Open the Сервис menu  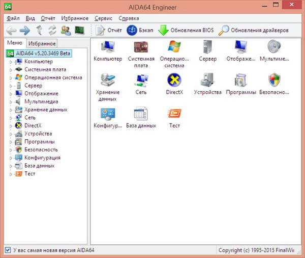[x=104, y=18]
